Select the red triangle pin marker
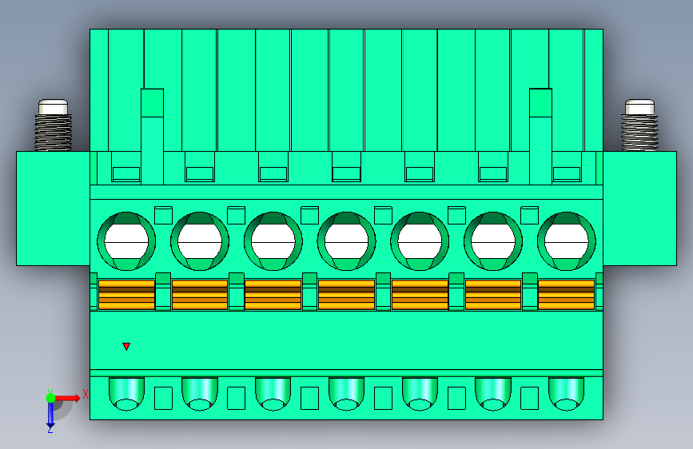This screenshot has height=449, width=693. tap(126, 346)
